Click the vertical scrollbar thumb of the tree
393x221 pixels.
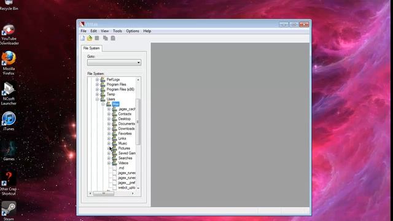[x=138, y=122]
